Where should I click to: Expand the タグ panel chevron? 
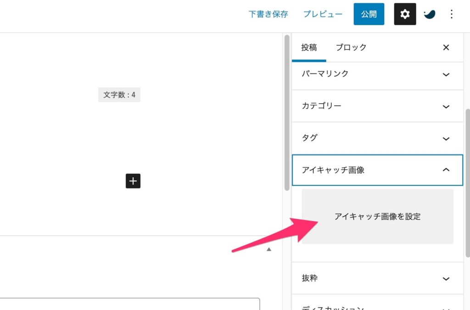[446, 138]
